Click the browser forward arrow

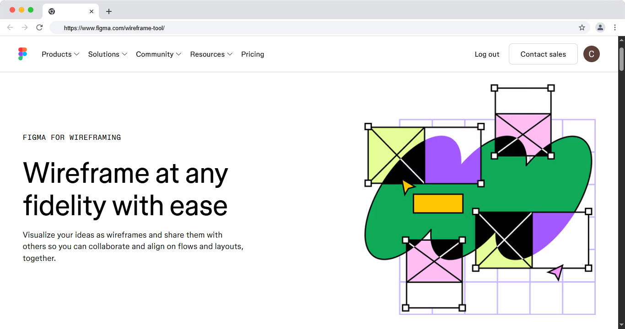tap(25, 27)
